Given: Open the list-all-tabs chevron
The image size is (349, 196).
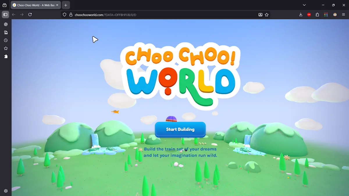Looking at the screenshot, I should coord(304,5).
